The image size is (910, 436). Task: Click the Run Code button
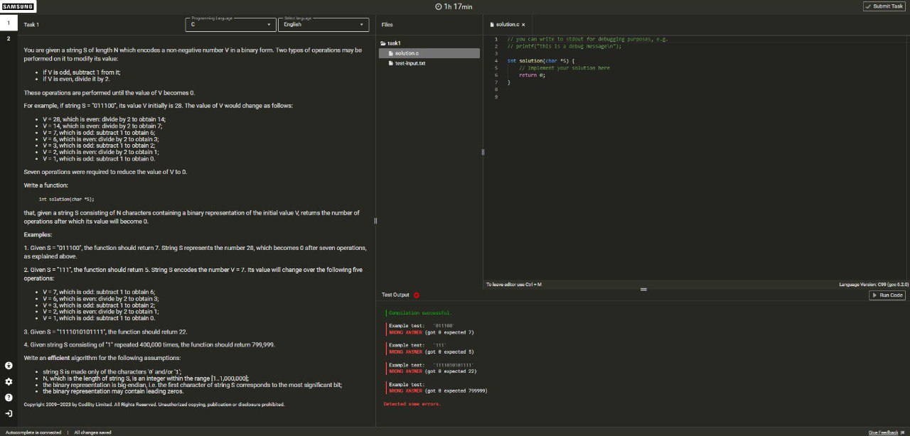[x=887, y=295]
